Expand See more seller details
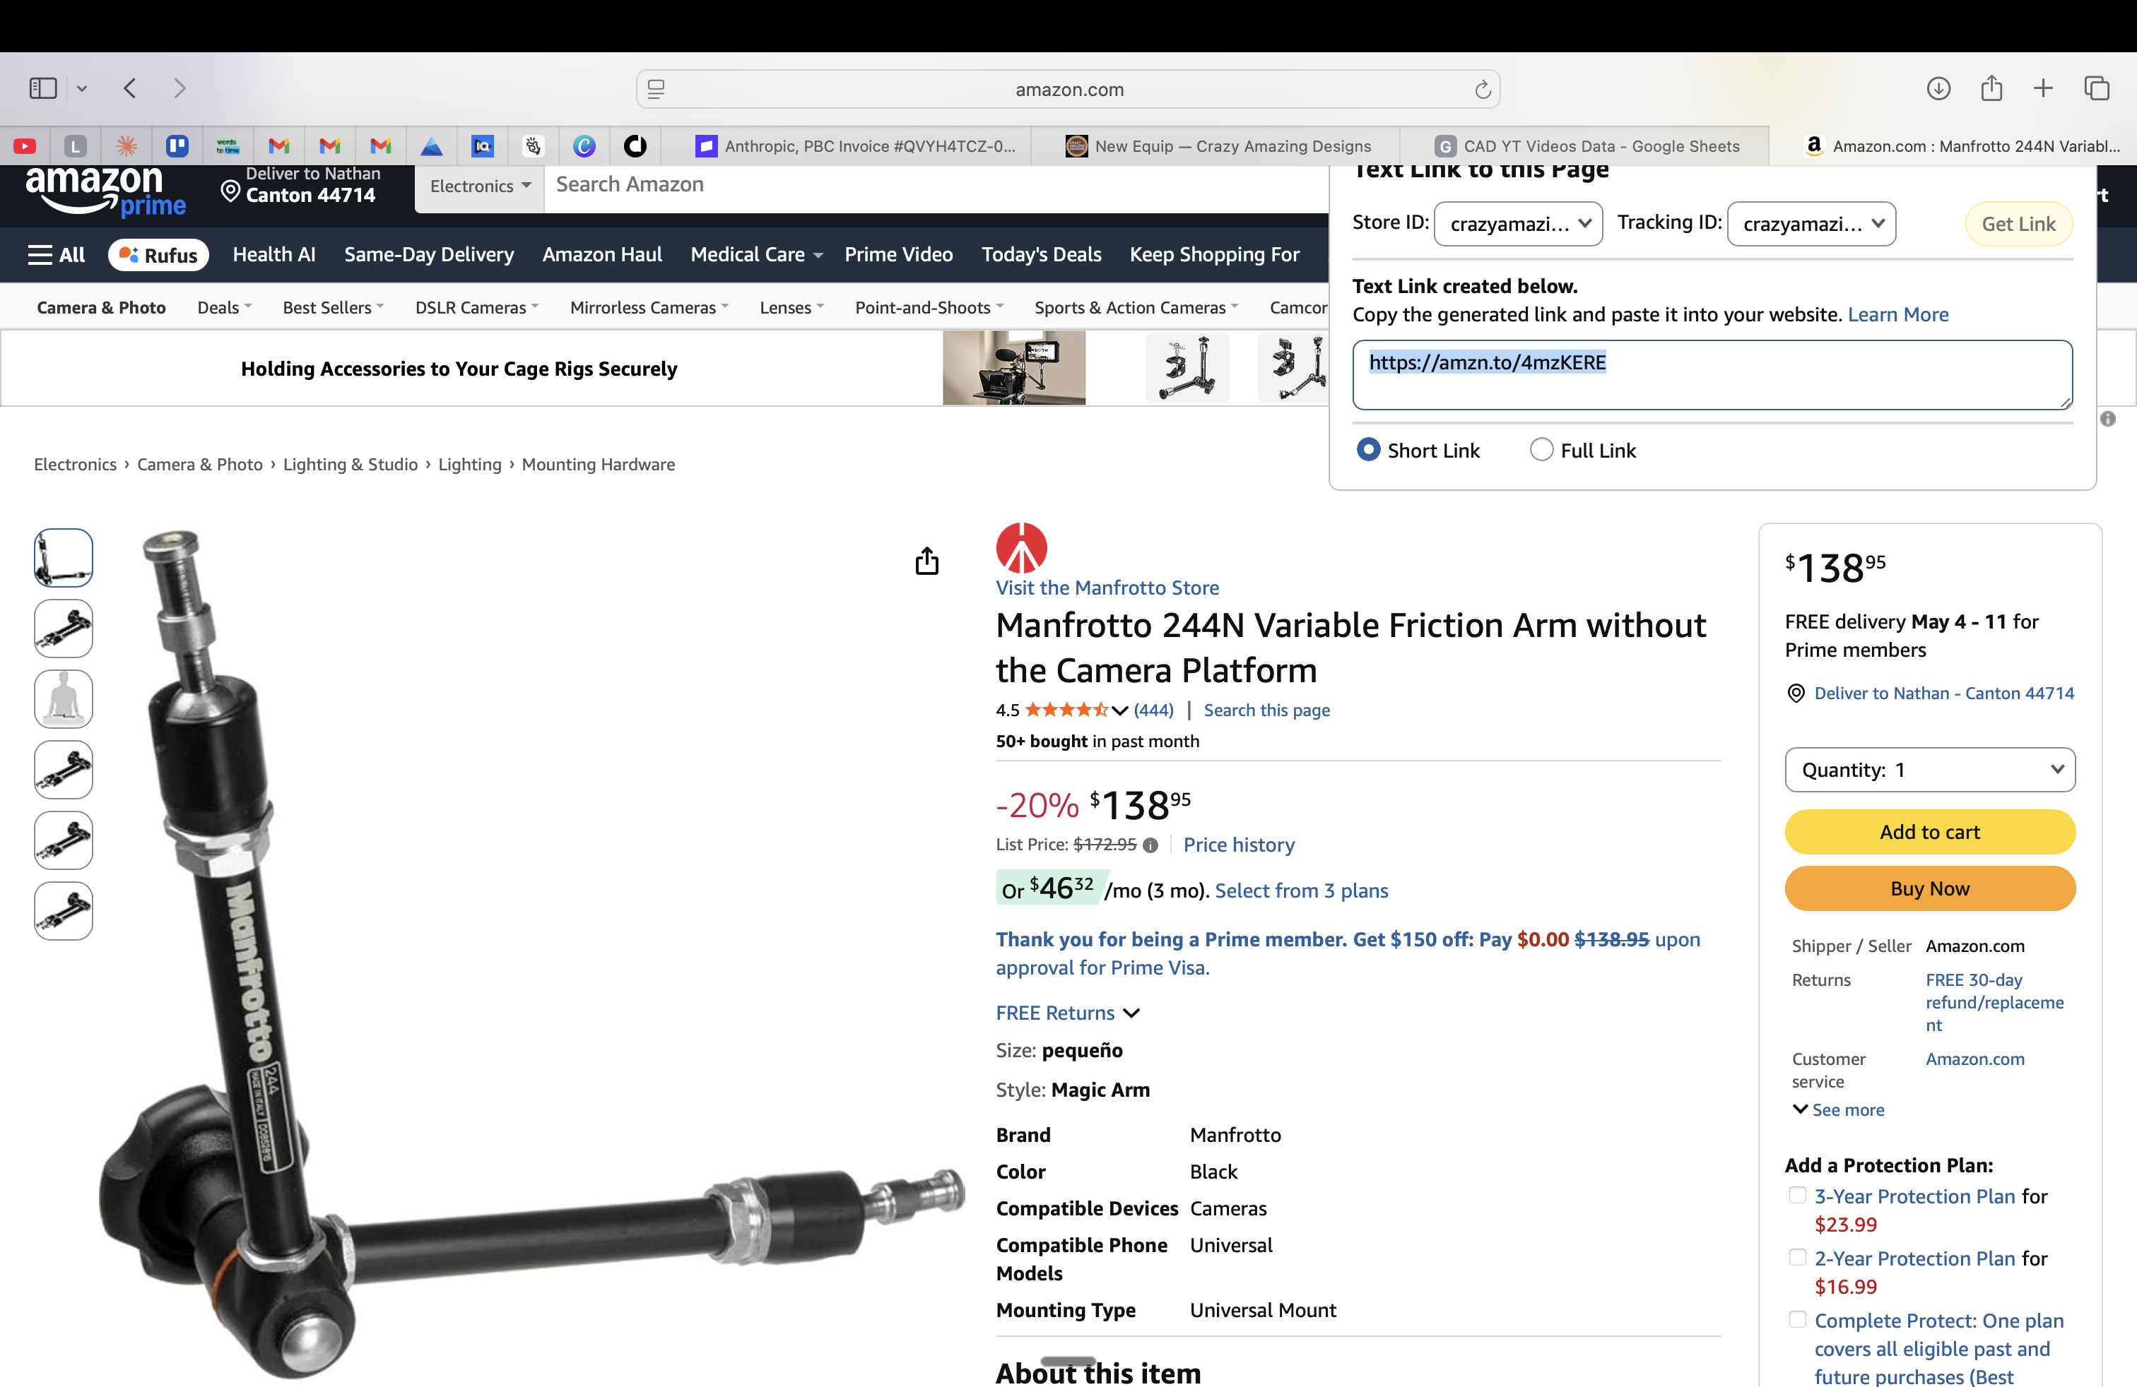 1838,1109
